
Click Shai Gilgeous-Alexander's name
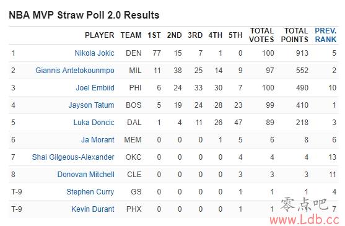coord(73,157)
